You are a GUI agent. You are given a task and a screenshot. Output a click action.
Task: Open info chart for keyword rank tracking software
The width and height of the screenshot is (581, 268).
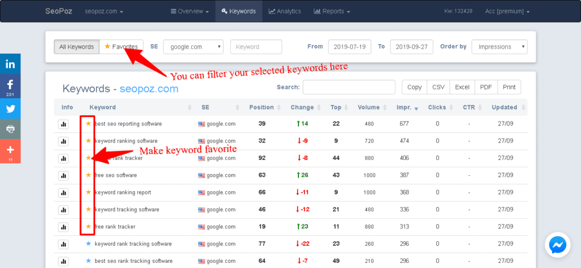click(x=64, y=244)
